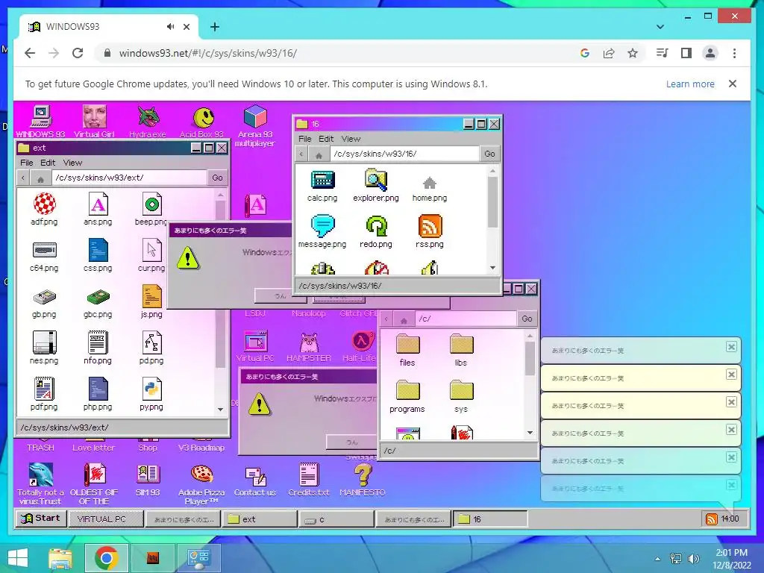Screen dimensions: 764x573
Task: Focus the Chrome address bar
Action: 336,53
